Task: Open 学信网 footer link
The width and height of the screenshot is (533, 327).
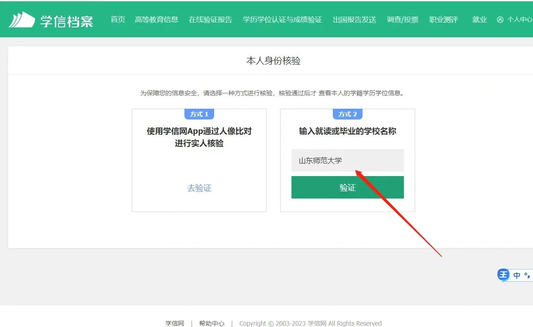Action: point(175,323)
